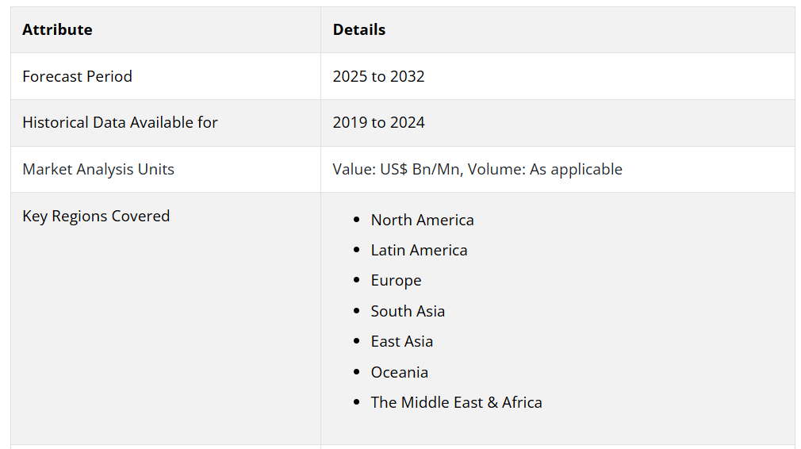Select the Forecast Period cell

pyautogui.click(x=77, y=77)
